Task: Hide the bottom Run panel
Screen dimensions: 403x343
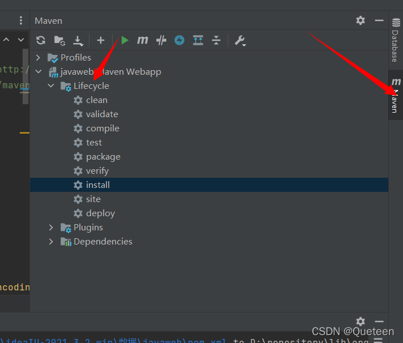Action: tap(379, 321)
